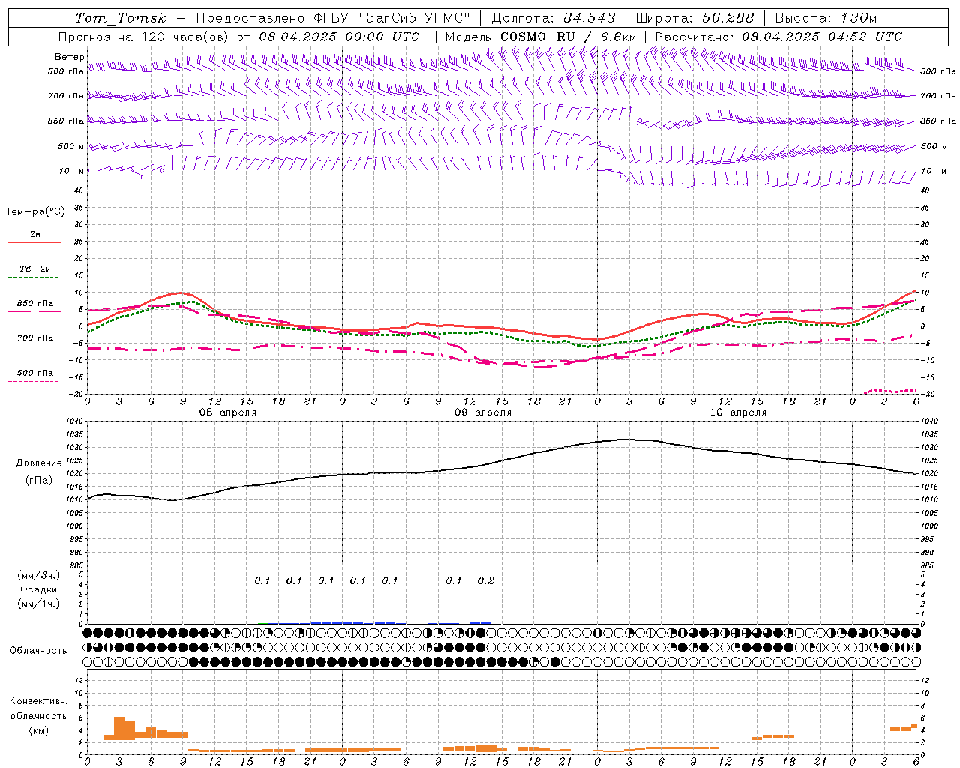Screen dimensions: 960x768
Task: Click the "Высота: 130м" elevation text
Action: [826, 18]
